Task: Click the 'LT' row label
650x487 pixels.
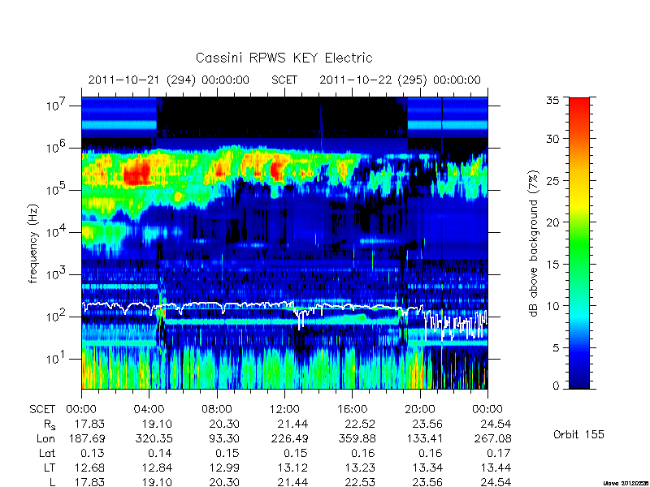Action: click(50, 468)
